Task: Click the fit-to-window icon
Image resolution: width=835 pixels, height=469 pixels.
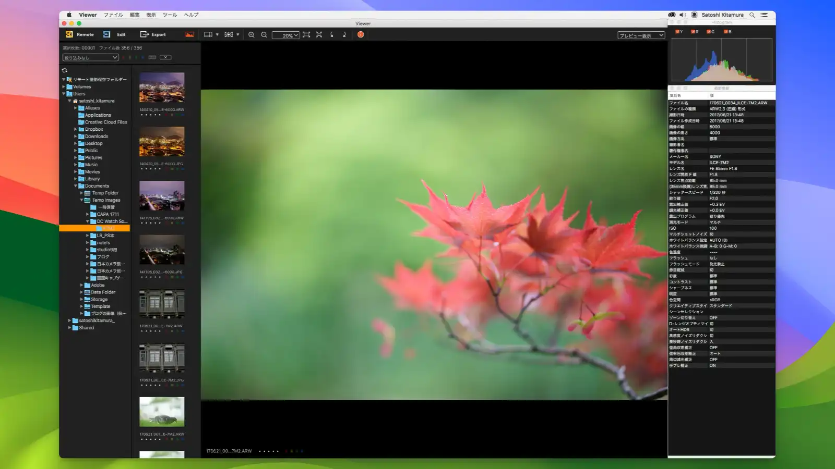Action: click(306, 34)
